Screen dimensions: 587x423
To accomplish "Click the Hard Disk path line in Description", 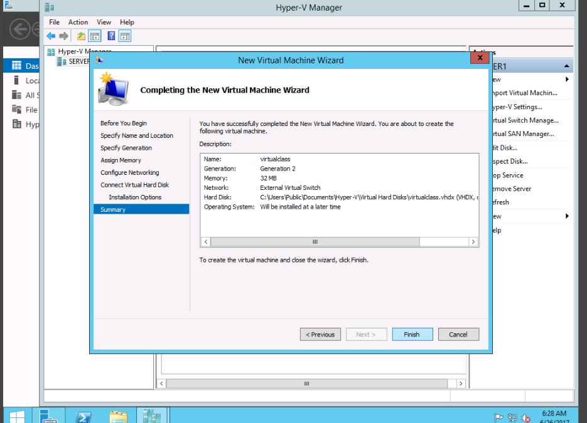I will tap(341, 197).
